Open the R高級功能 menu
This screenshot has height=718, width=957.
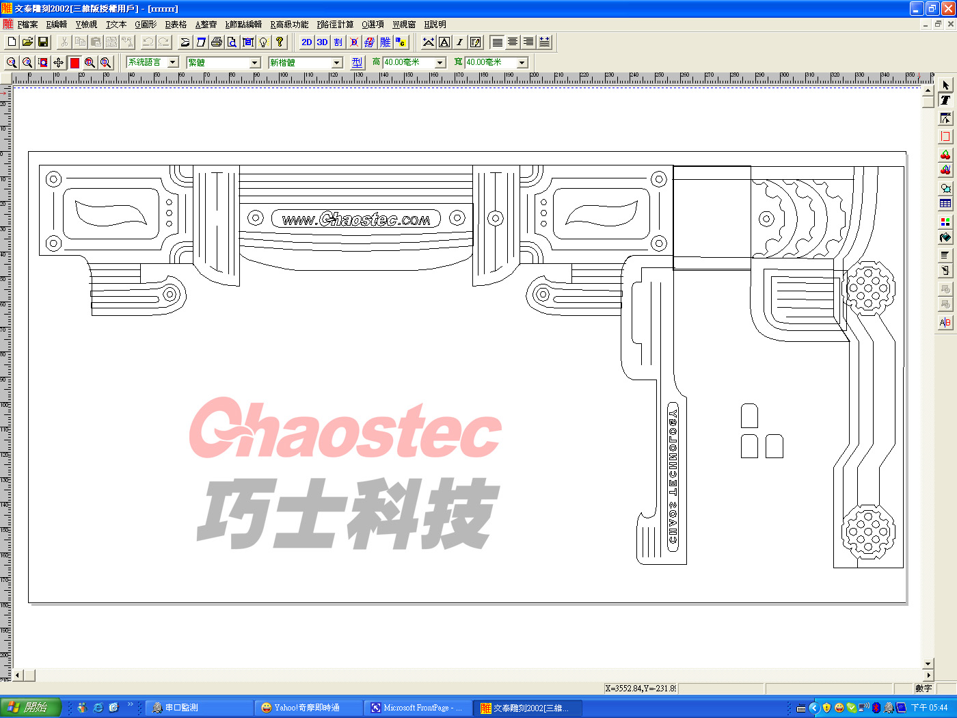tap(289, 25)
